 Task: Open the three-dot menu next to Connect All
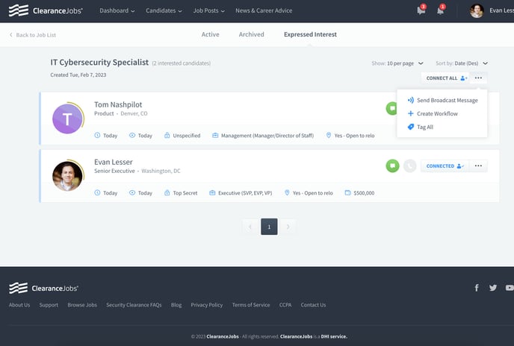478,78
